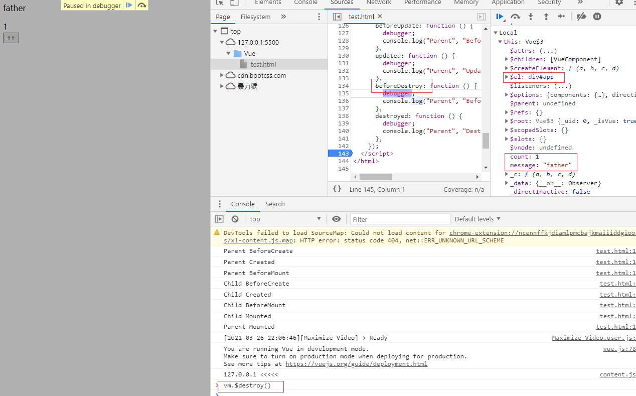Clear the console with the clear icon
This screenshot has height=396, width=636.
click(235, 219)
